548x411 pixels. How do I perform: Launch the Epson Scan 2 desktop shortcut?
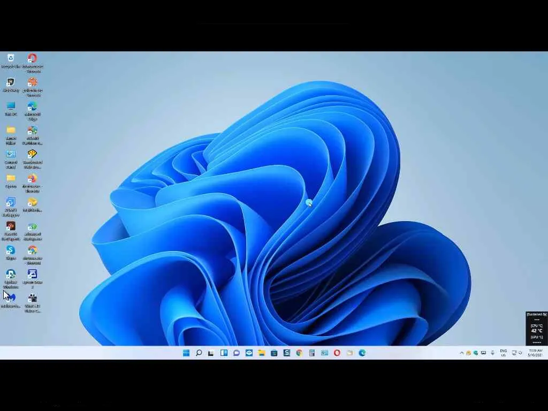(32, 278)
